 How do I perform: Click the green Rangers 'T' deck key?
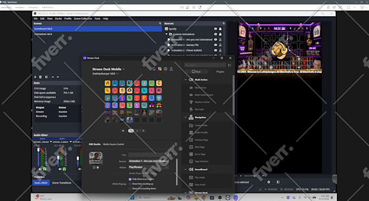pyautogui.click(x=130, y=105)
